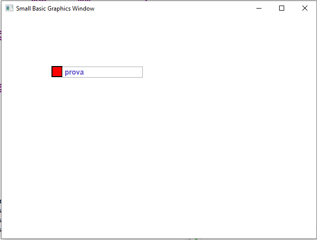Screen dimensions: 317x240
Task: Click the "Small Basic Graphics Window" title text
Action: coord(55,9)
